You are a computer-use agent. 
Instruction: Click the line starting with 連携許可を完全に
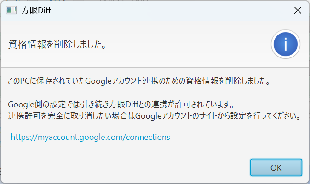(155, 115)
